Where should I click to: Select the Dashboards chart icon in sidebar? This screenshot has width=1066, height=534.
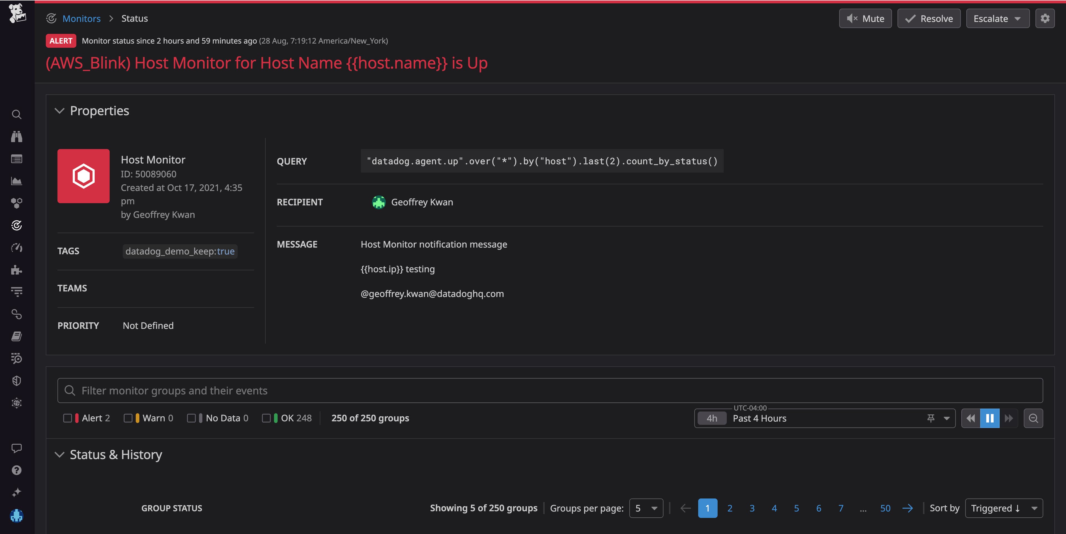coord(17,181)
